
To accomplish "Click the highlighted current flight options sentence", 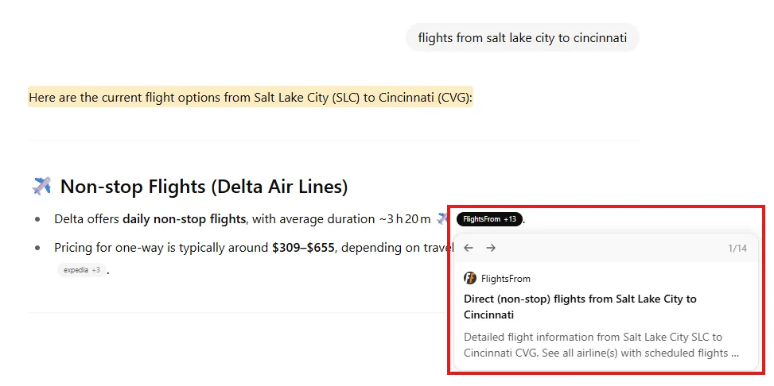I will [251, 98].
